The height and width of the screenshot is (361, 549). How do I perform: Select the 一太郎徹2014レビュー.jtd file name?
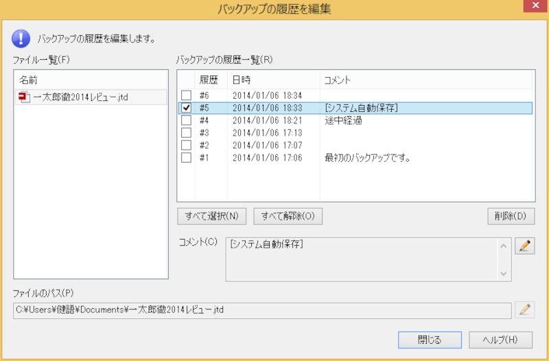80,97
